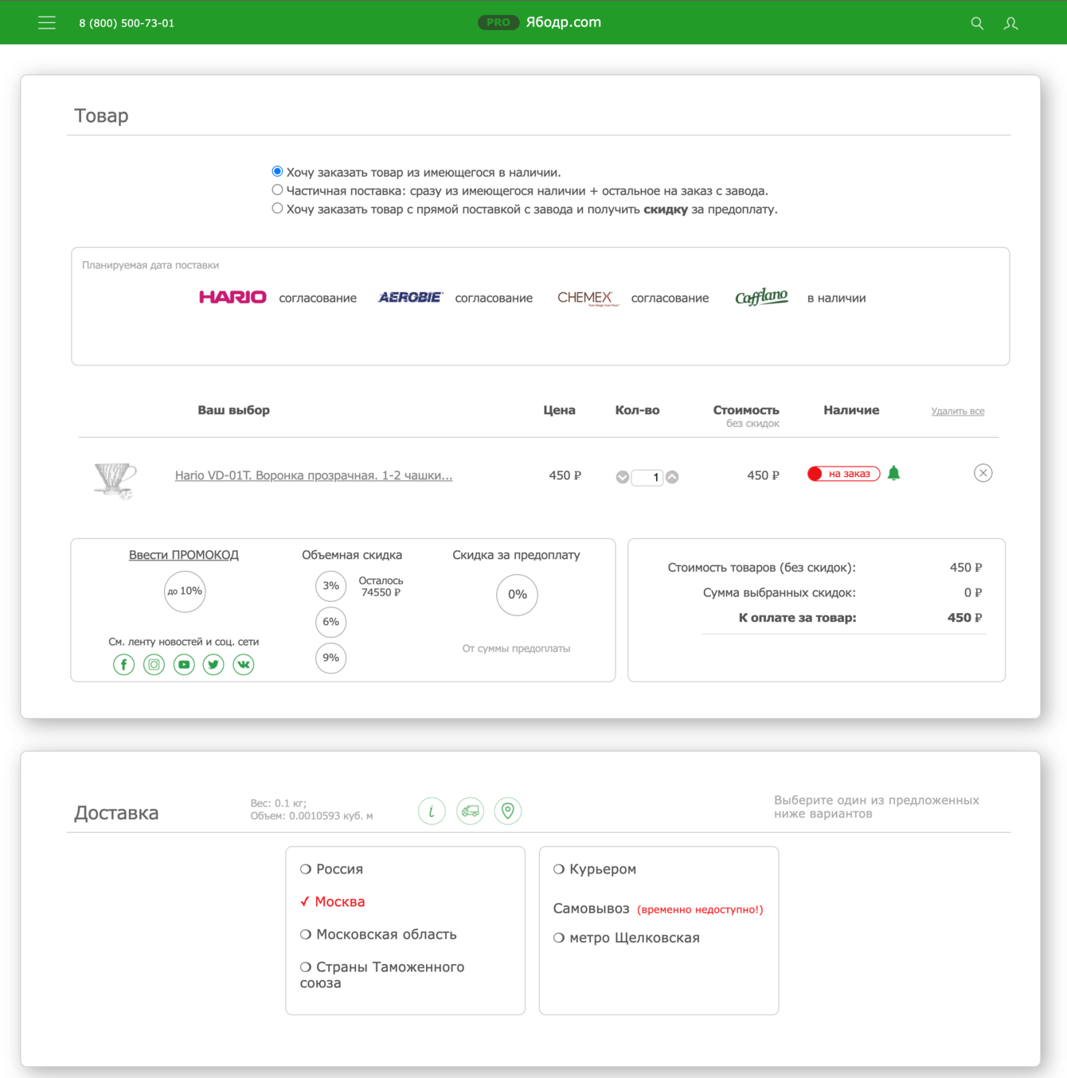Image resolution: width=1067 pixels, height=1078 pixels.
Task: Click the Планируемая дата поставки label
Action: pos(150,265)
